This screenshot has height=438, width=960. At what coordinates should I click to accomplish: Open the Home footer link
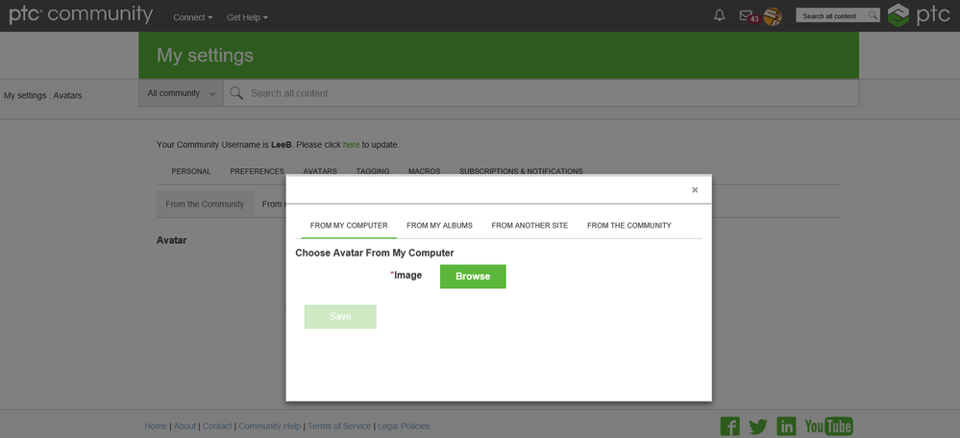[x=156, y=426]
